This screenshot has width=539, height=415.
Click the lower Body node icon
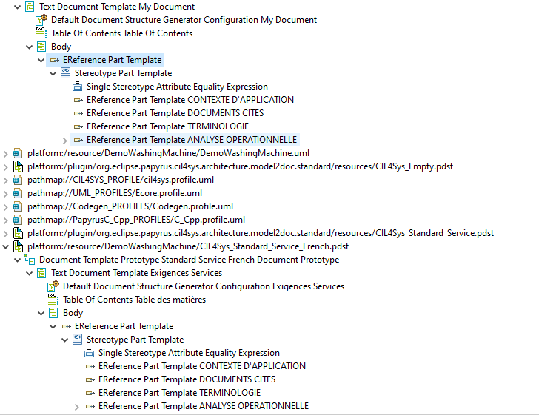point(53,313)
